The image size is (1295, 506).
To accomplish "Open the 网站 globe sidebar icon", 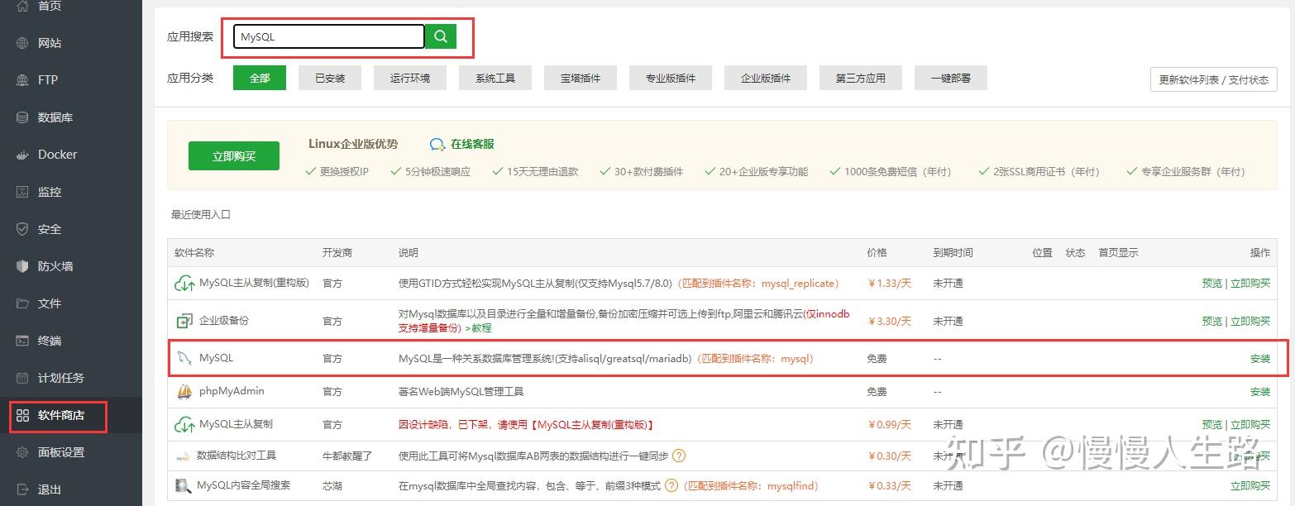I will coord(22,43).
